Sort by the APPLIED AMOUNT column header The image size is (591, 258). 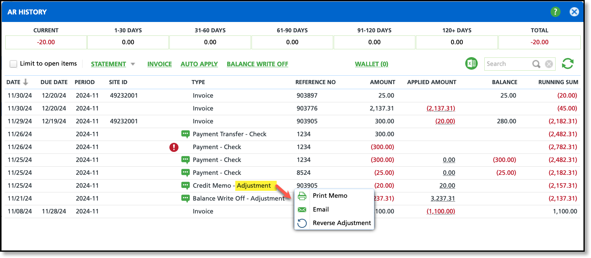[x=432, y=82]
